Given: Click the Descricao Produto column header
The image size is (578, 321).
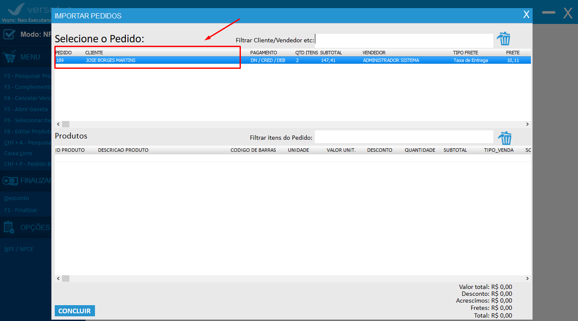Looking at the screenshot, I should pos(123,150).
